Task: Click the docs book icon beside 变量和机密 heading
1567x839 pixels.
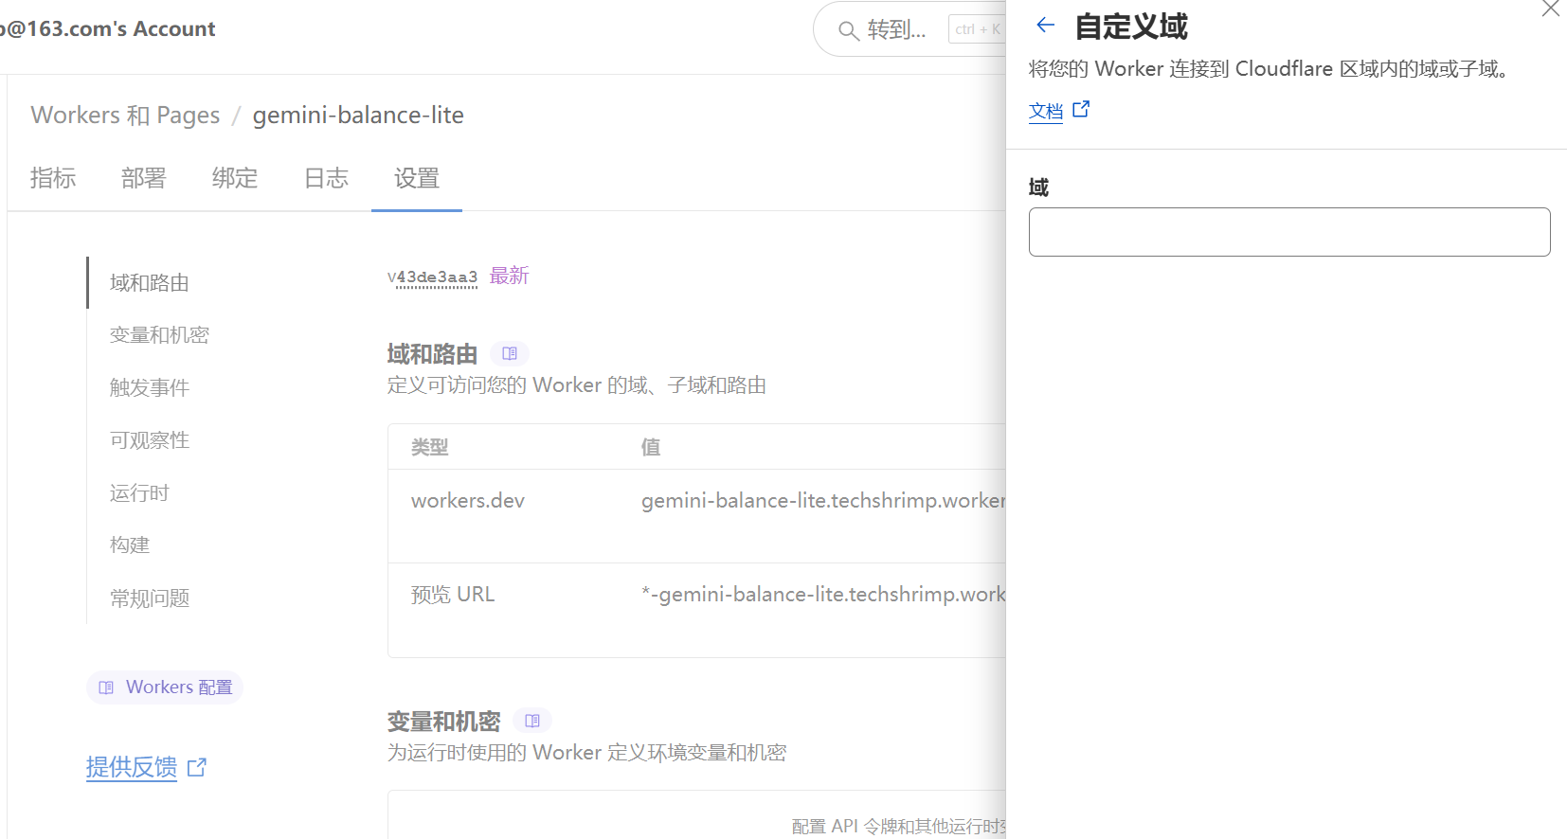Action: tap(532, 722)
